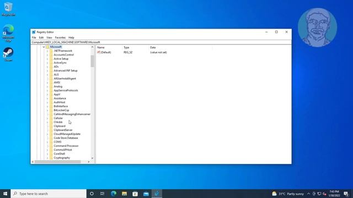
Task: Select the BidInterface registry key
Action: [61, 106]
